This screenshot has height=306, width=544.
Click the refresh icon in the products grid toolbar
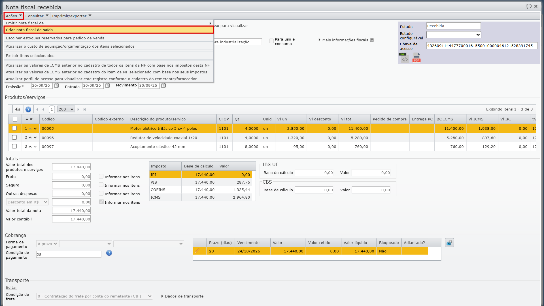18,109
